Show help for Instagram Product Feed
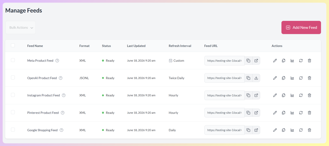 point(64,95)
